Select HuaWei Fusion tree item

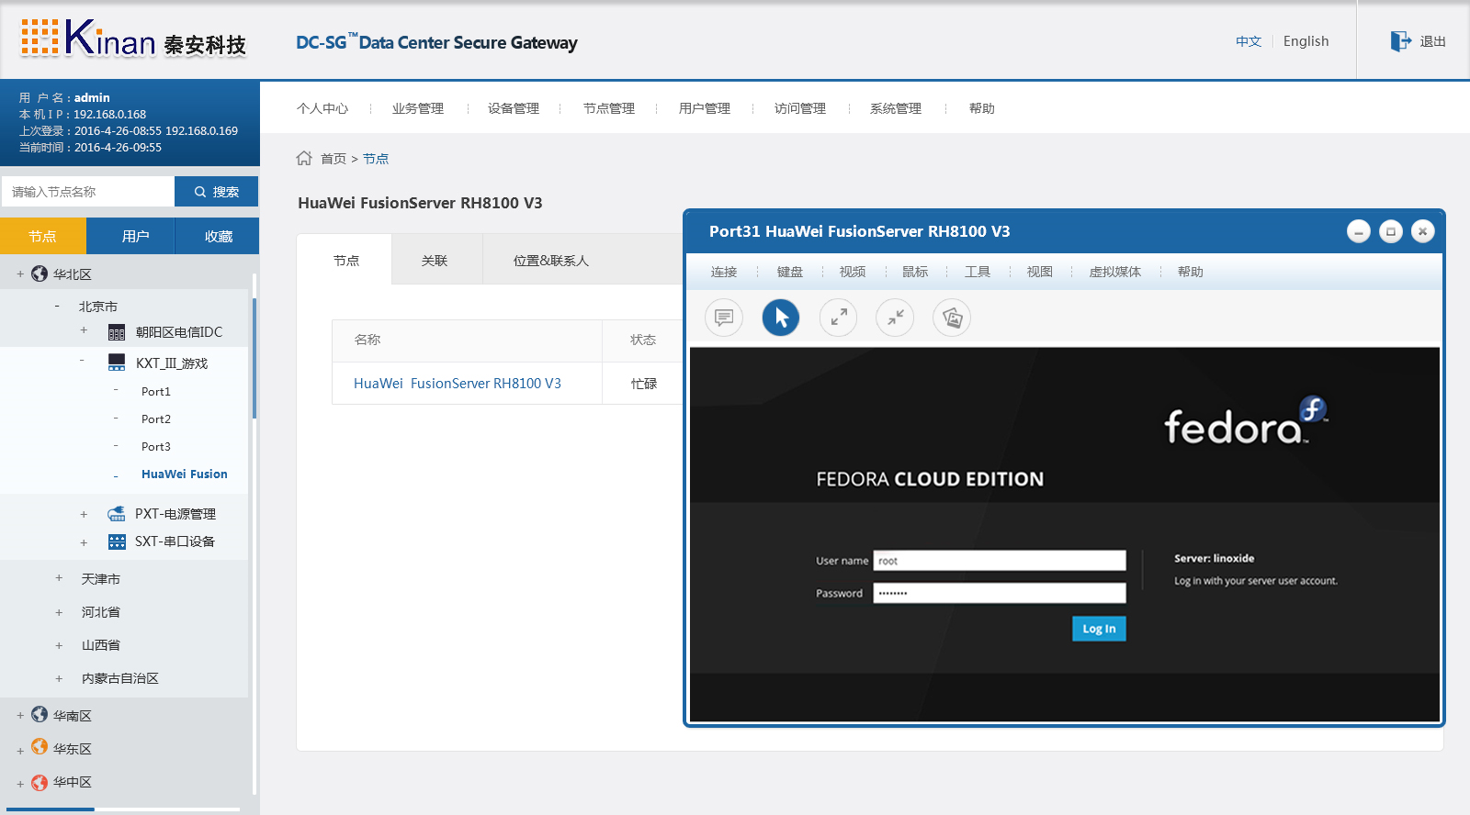(x=185, y=474)
